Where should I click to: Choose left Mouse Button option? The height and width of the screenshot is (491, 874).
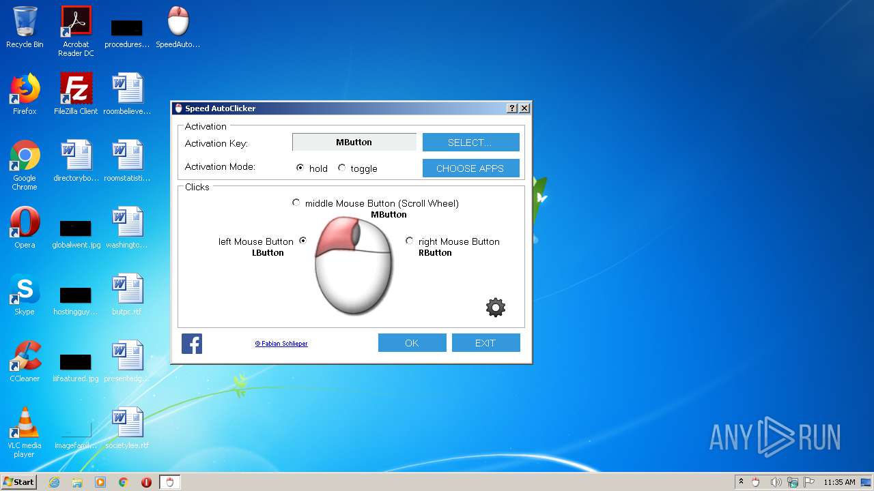(302, 241)
